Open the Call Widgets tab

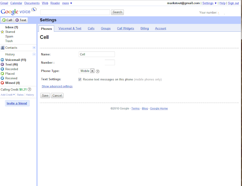coord(126,28)
